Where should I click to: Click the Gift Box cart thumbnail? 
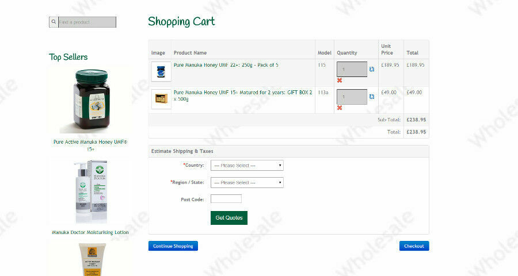(x=161, y=99)
